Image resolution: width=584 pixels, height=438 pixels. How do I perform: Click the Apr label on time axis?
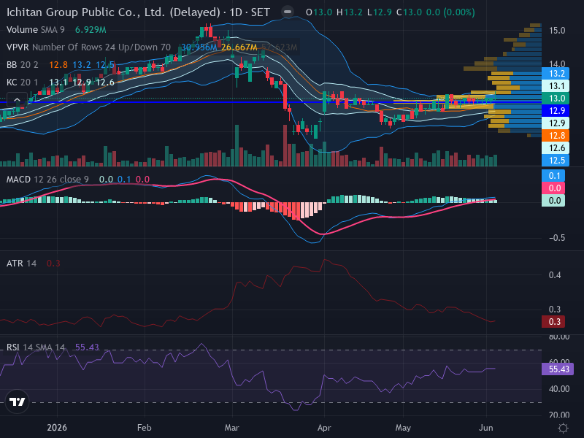coord(324,428)
